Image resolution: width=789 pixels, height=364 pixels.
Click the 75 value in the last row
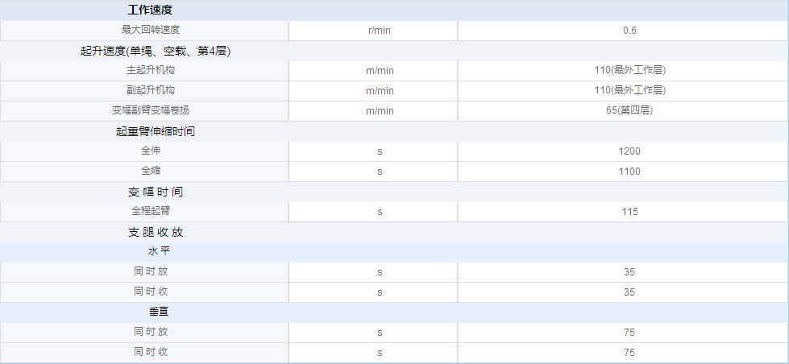click(x=629, y=352)
